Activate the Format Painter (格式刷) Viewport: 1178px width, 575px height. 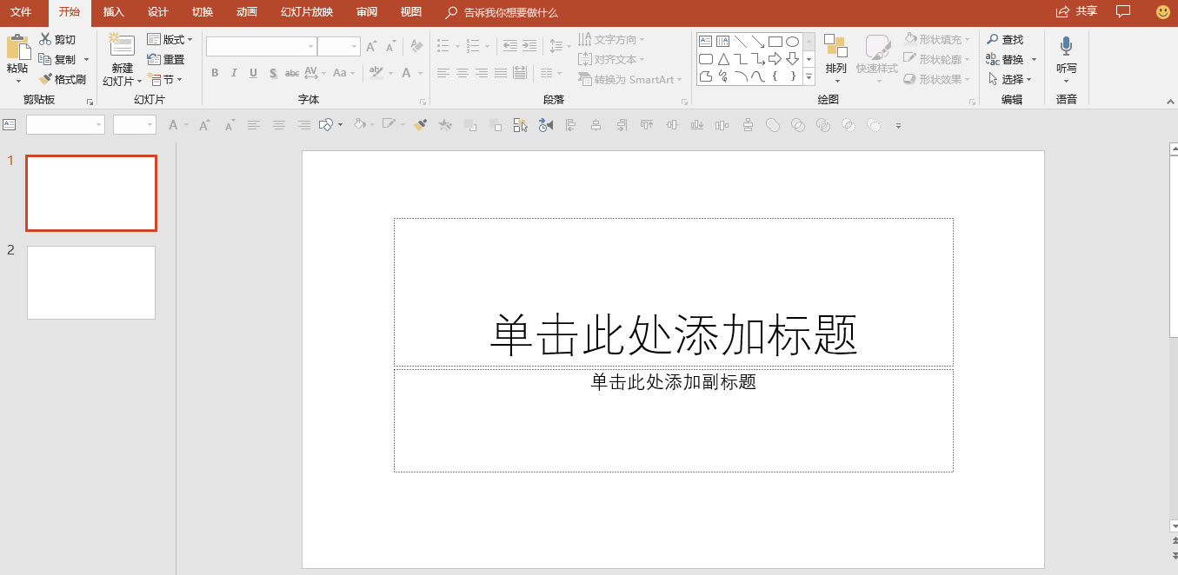pos(63,78)
